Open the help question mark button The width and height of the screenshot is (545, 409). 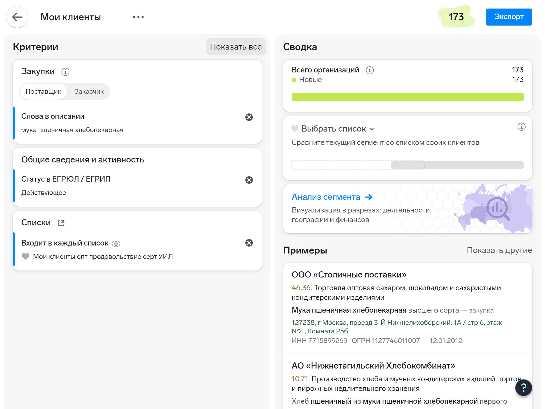tap(523, 388)
